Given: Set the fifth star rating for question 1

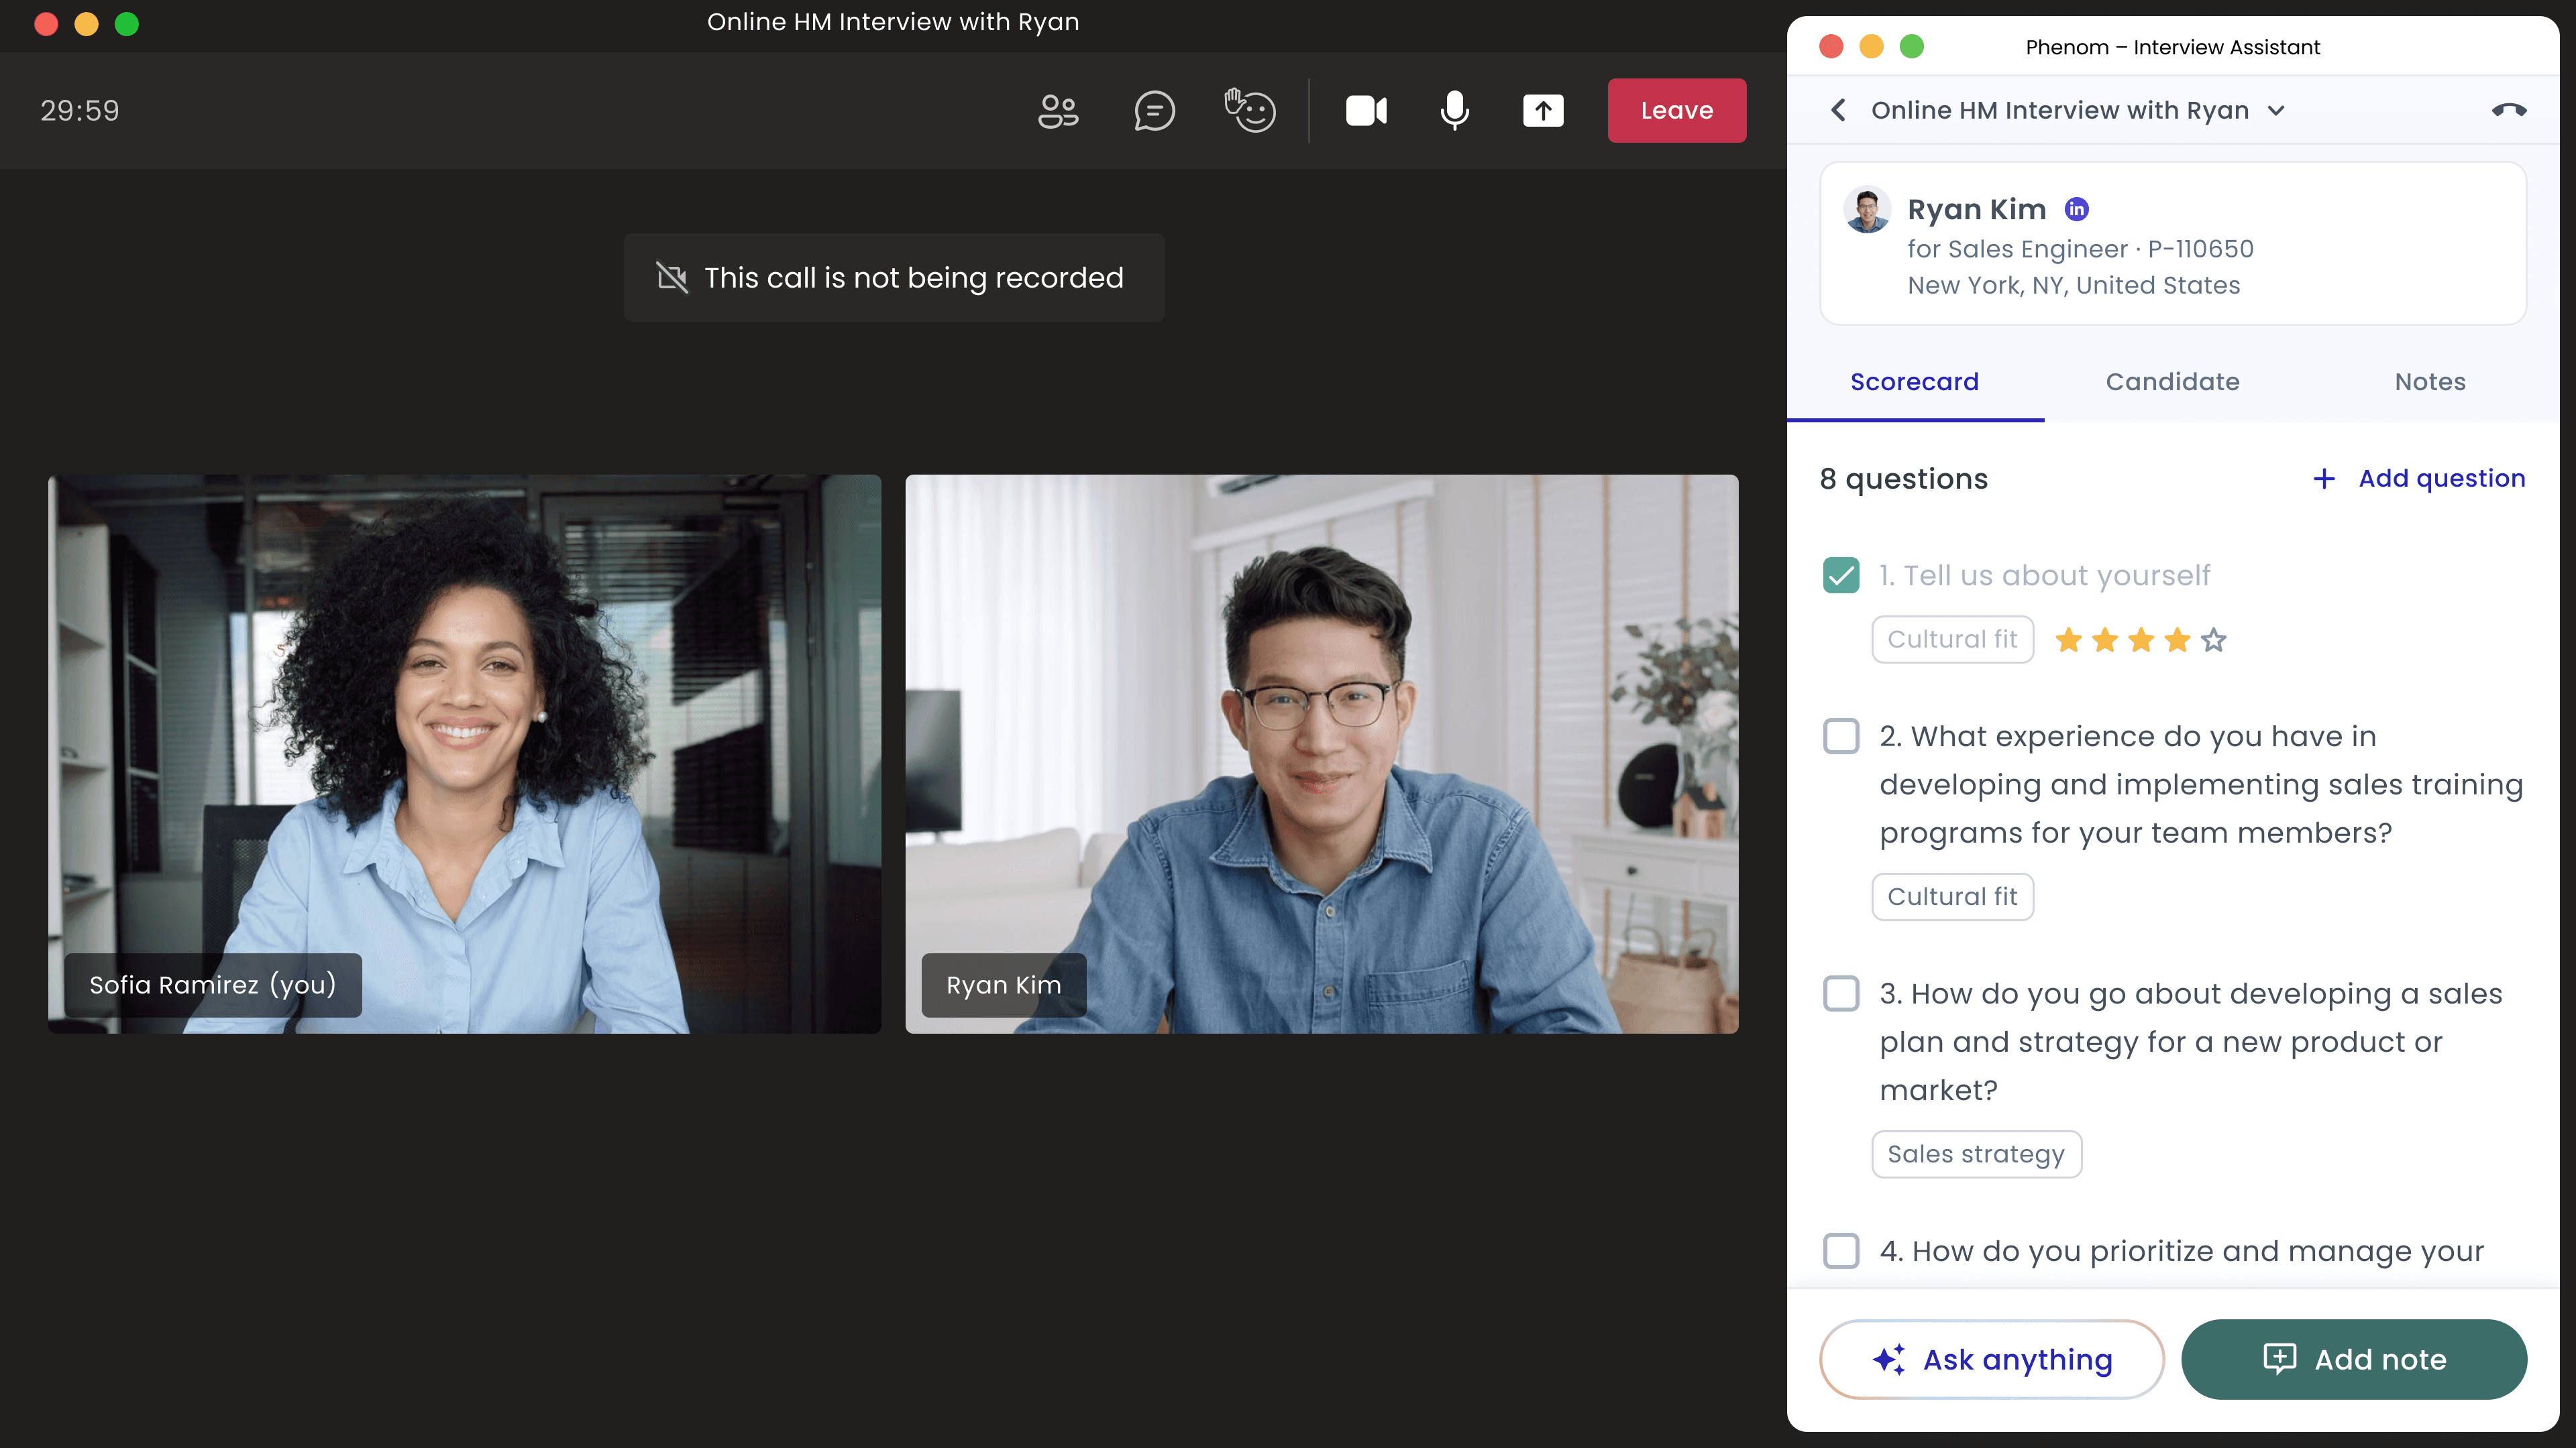Looking at the screenshot, I should [x=2214, y=640].
